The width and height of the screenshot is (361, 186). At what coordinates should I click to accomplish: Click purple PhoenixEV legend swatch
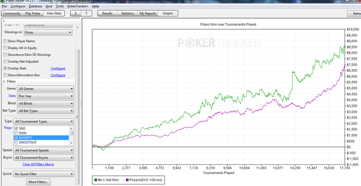pos(127,180)
